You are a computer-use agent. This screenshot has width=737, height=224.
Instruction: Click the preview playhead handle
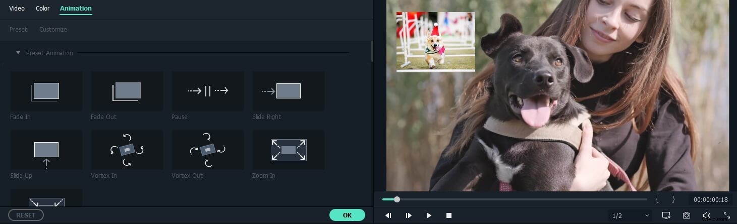pyautogui.click(x=397, y=199)
